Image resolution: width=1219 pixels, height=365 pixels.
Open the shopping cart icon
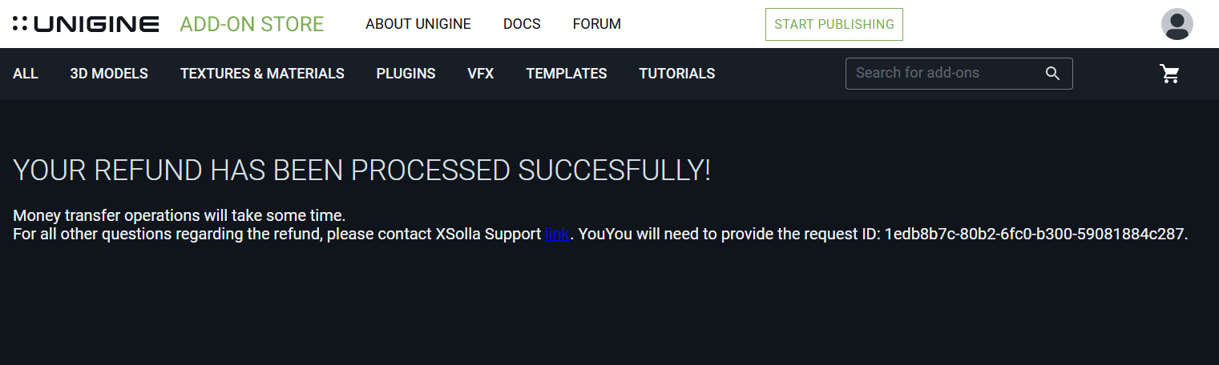pyautogui.click(x=1170, y=74)
